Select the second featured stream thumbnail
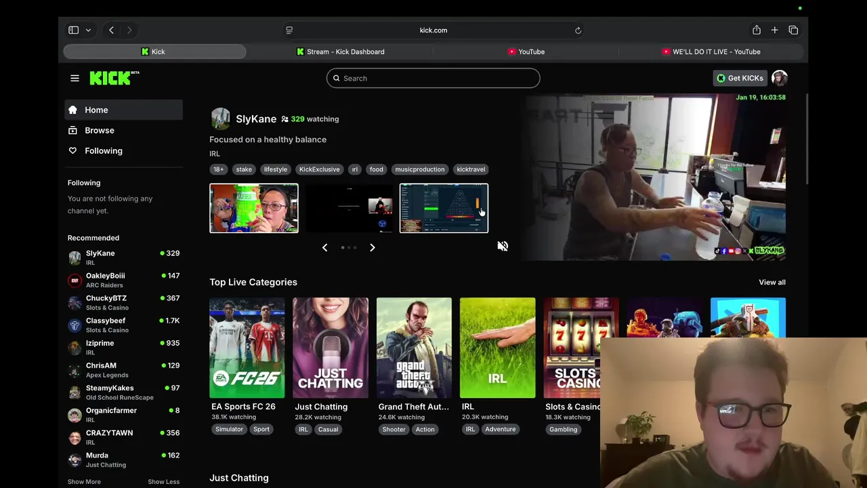 click(x=349, y=208)
